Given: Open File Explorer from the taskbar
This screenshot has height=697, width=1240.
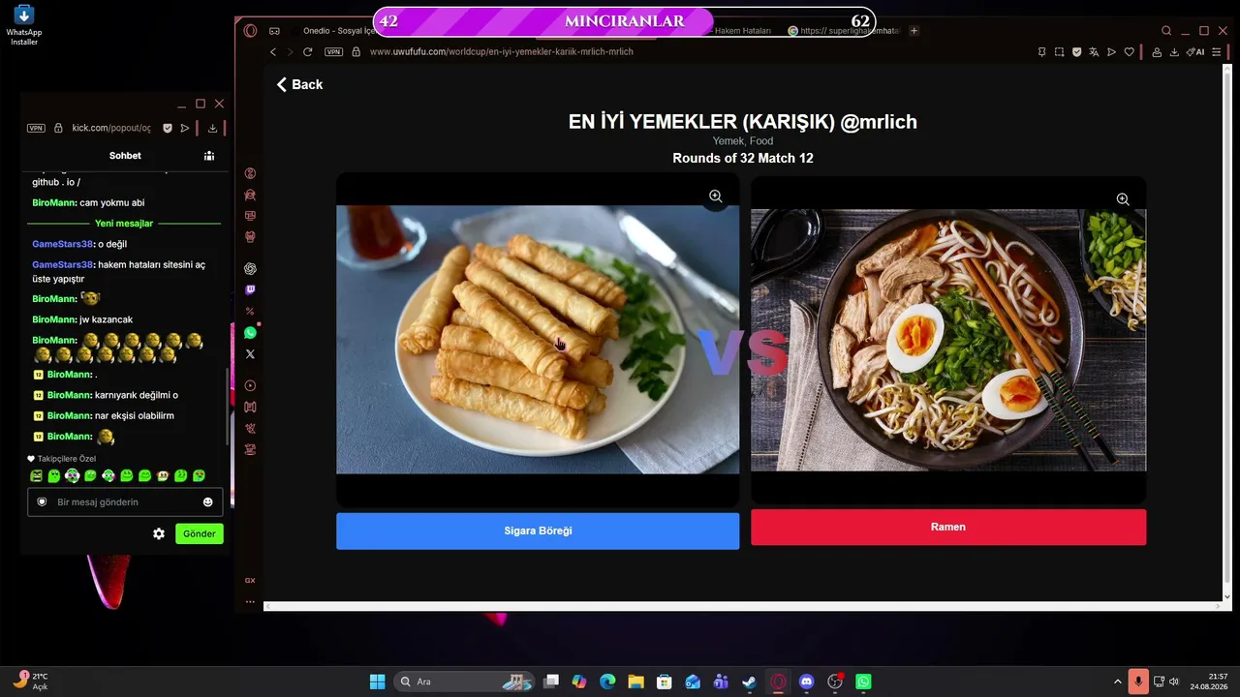Looking at the screenshot, I should pyautogui.click(x=635, y=682).
